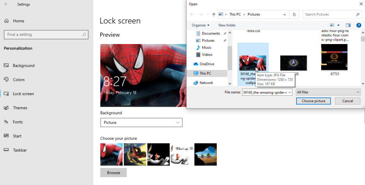
Task: Click Cancel in Open dialog
Action: 348,101
